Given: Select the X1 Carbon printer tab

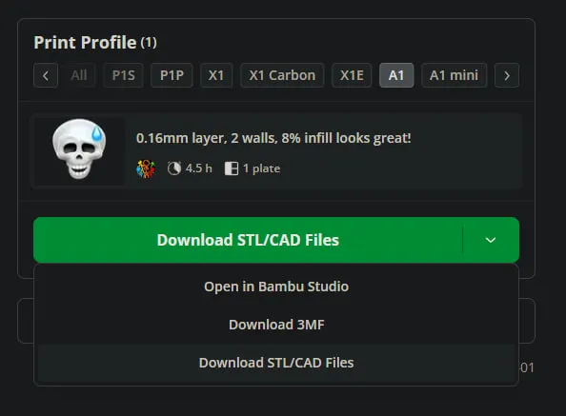Looking at the screenshot, I should [282, 75].
